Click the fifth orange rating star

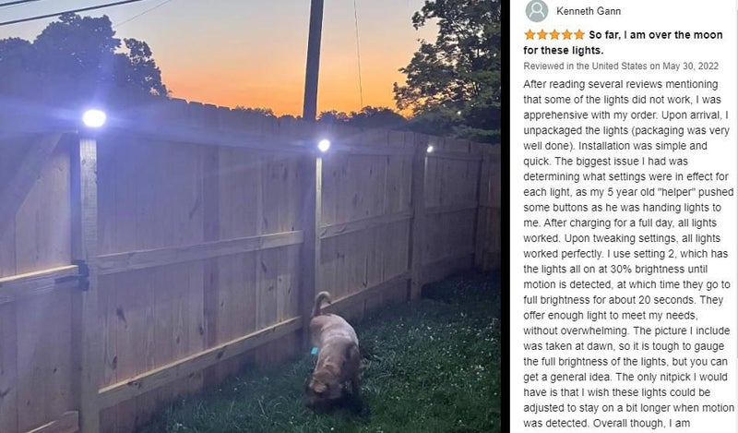click(x=579, y=35)
